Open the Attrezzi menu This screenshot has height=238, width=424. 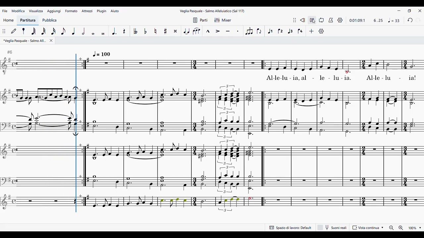pyautogui.click(x=87, y=11)
